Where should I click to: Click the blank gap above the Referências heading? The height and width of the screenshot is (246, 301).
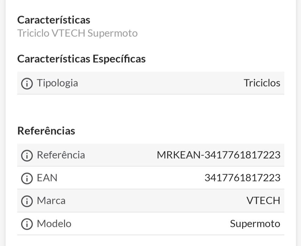[150, 109]
